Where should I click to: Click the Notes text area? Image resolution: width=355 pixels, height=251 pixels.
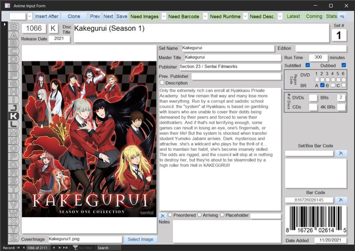click(x=227, y=231)
